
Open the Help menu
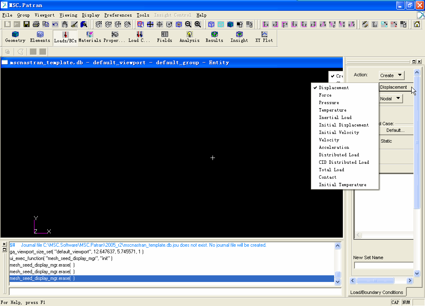(201, 15)
